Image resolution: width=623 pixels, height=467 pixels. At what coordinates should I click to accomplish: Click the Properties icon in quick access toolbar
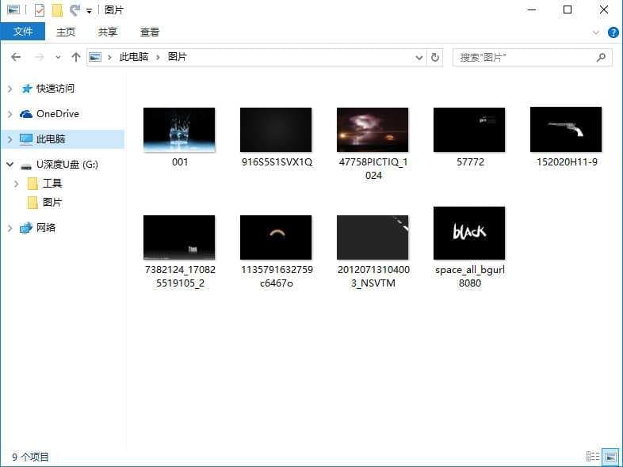(x=40, y=10)
